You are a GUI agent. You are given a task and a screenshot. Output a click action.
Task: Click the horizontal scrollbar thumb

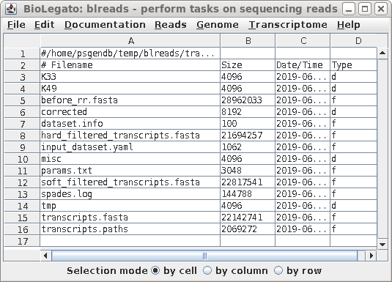(x=204, y=256)
